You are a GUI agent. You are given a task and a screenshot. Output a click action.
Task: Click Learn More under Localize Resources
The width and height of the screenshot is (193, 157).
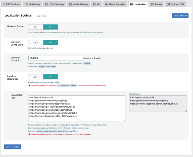pos(55,82)
